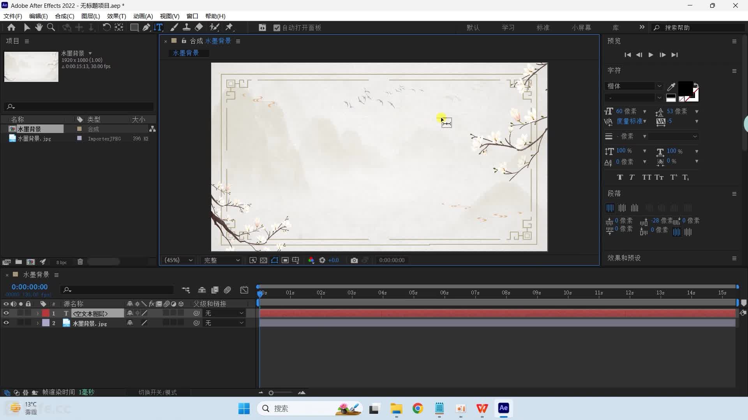The image size is (748, 420).
Task: Switch to the 默认 workspace
Action: (473, 28)
